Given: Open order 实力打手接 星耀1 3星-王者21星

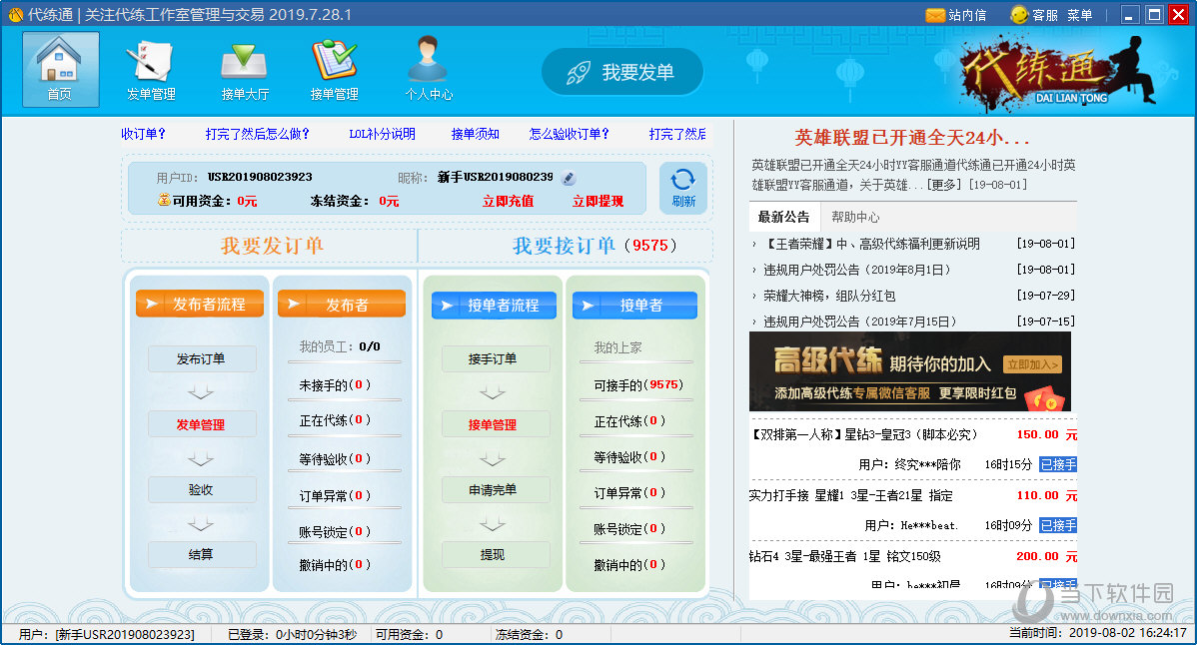Looking at the screenshot, I should coord(851,495).
